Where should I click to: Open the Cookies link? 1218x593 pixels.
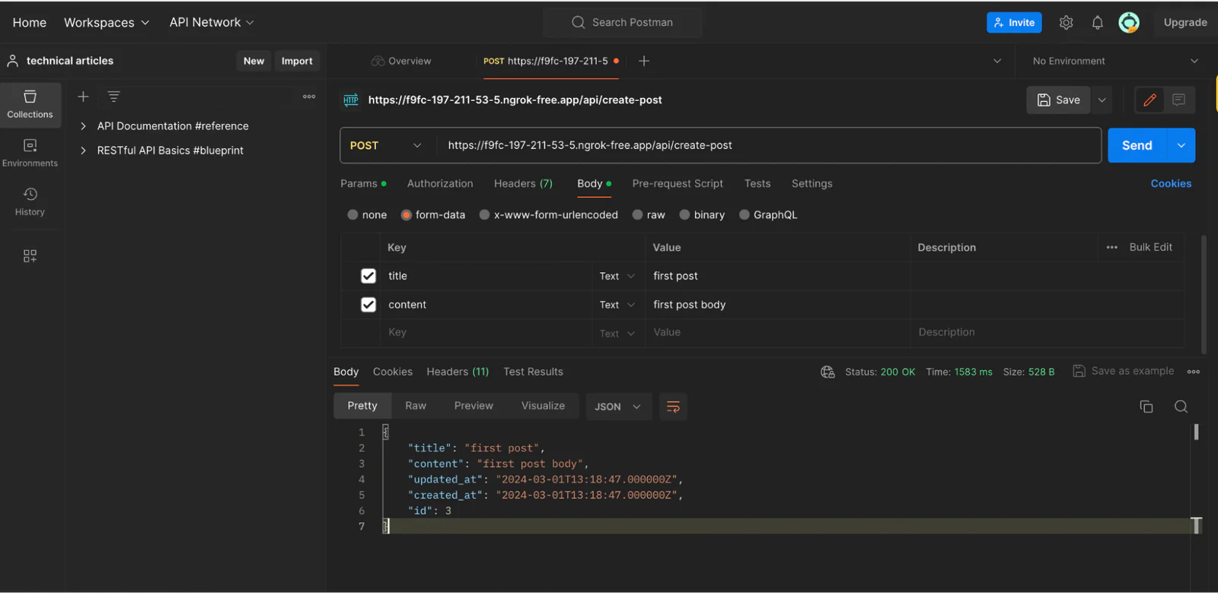1171,183
